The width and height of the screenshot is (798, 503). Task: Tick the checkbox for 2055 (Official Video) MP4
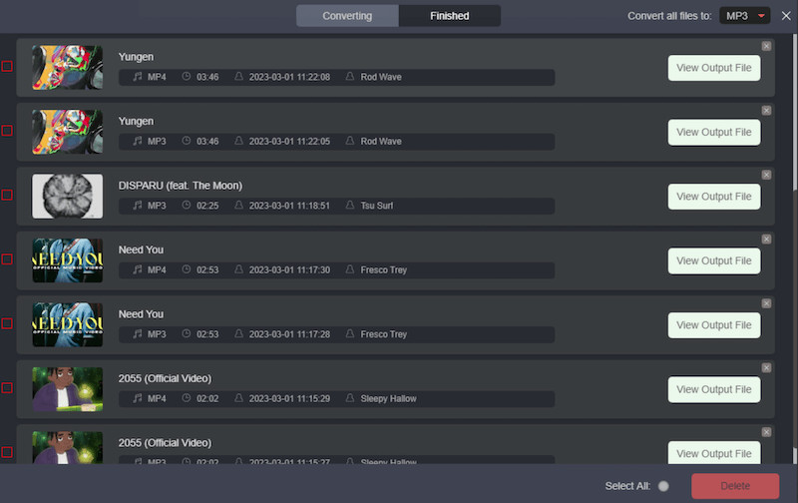point(7,388)
